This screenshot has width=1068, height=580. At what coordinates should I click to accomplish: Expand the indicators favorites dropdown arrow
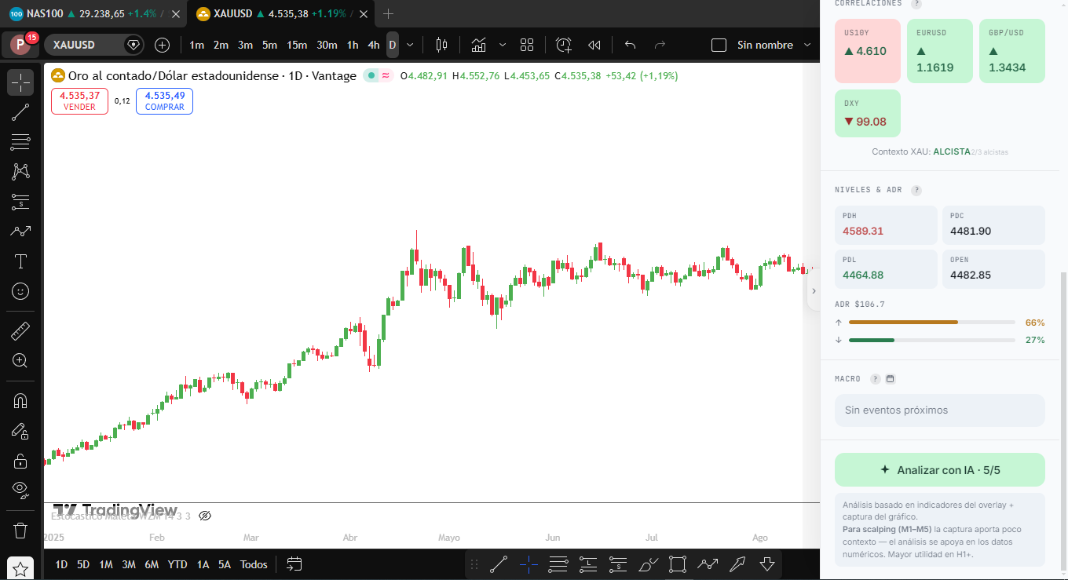point(503,45)
